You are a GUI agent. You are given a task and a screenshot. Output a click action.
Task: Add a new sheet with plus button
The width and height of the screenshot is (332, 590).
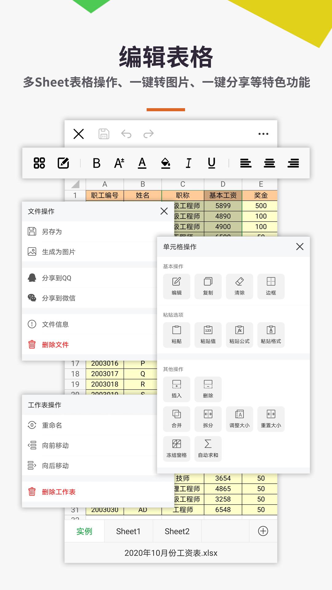tap(263, 531)
